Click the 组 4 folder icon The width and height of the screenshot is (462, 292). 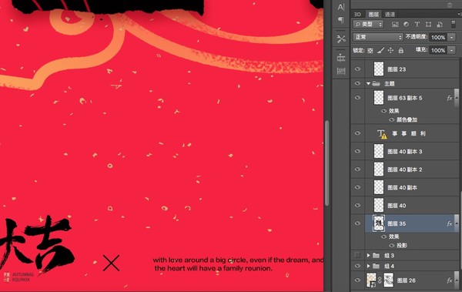coord(376,266)
